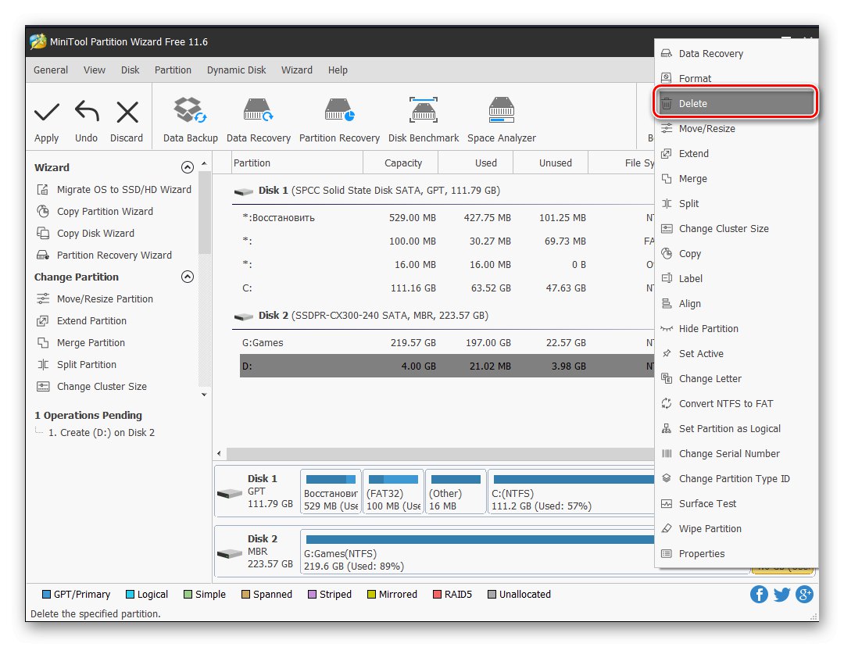
Task: Choose Data Recovery in the context menu
Action: click(735, 53)
